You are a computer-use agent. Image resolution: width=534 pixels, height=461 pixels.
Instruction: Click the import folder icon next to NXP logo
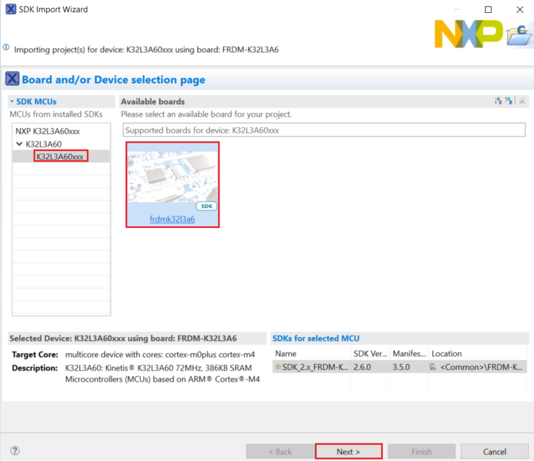519,35
